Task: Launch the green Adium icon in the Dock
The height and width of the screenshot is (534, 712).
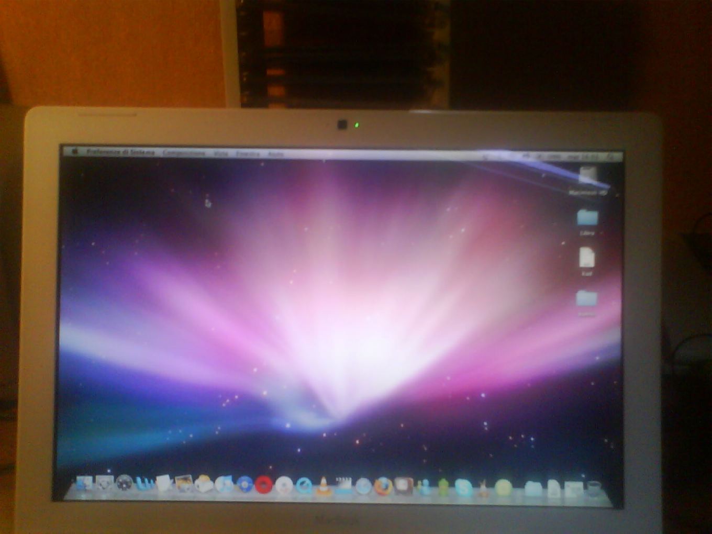Action: pyautogui.click(x=443, y=487)
